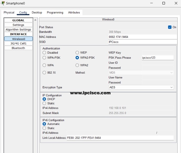Select the 3G/4G Cell1 interface
Viewport: 181px width, 153px height.
18,43
